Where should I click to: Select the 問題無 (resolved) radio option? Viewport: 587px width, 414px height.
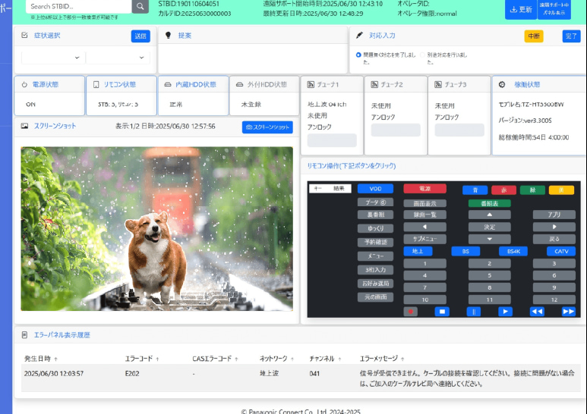point(358,55)
